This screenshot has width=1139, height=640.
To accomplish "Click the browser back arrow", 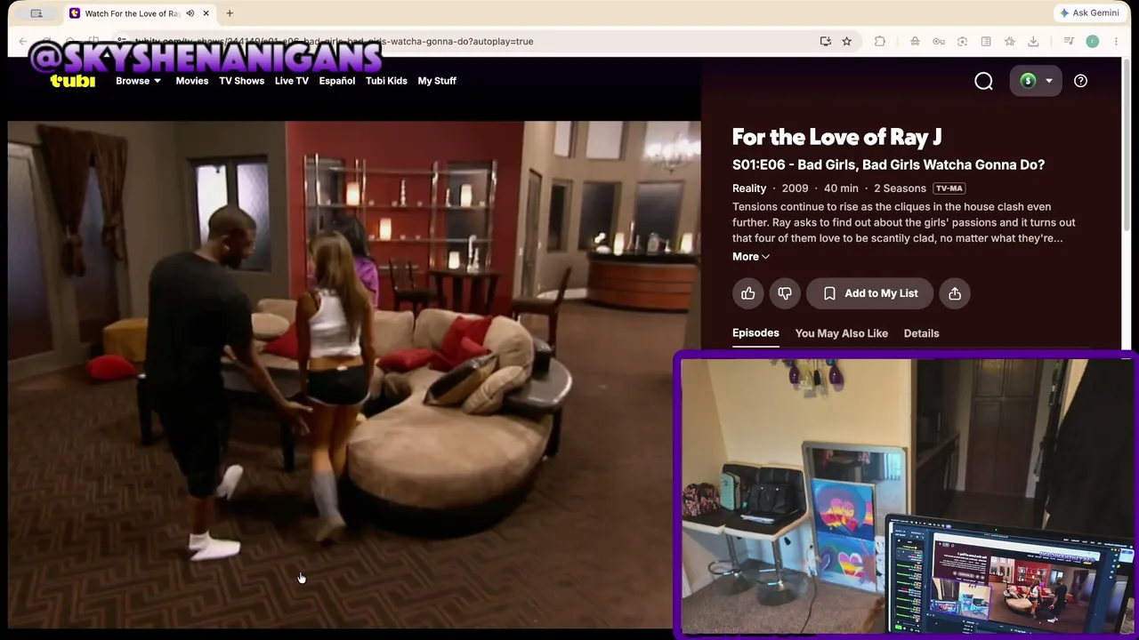I will [x=23, y=41].
